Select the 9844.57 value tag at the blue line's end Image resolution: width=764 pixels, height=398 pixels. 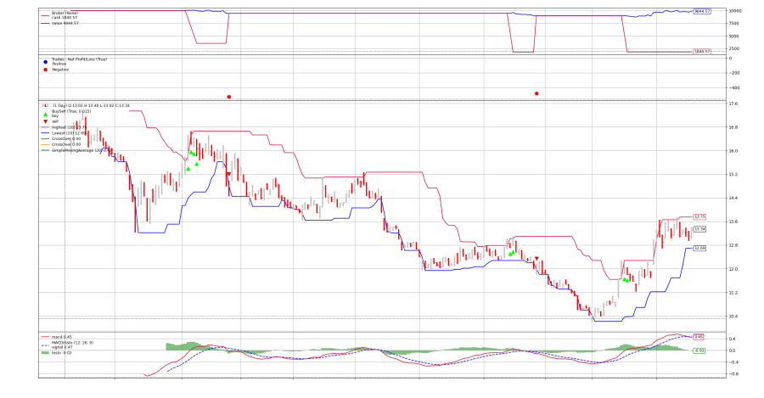(702, 11)
